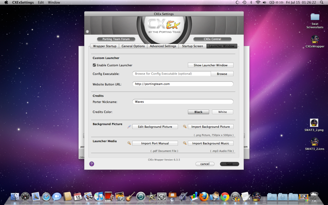Select Black credits color
The height and width of the screenshot is (205, 328).
click(x=198, y=112)
